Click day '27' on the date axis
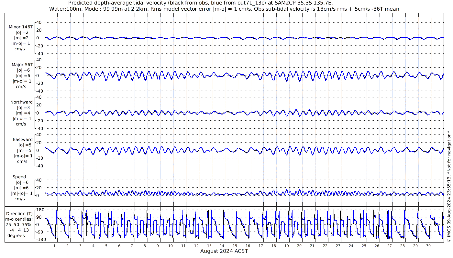This screenshot has width=453, height=258. [x=390, y=246]
